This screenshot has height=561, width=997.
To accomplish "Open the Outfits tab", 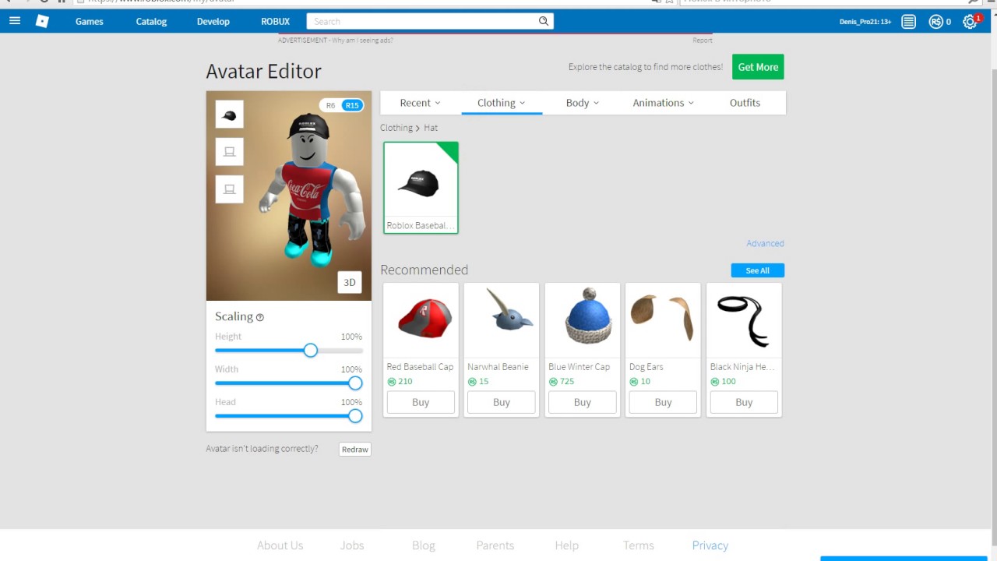I will pos(745,103).
